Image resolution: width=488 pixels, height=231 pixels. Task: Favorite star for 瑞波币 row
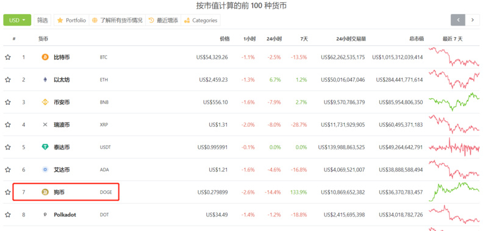click(8, 125)
